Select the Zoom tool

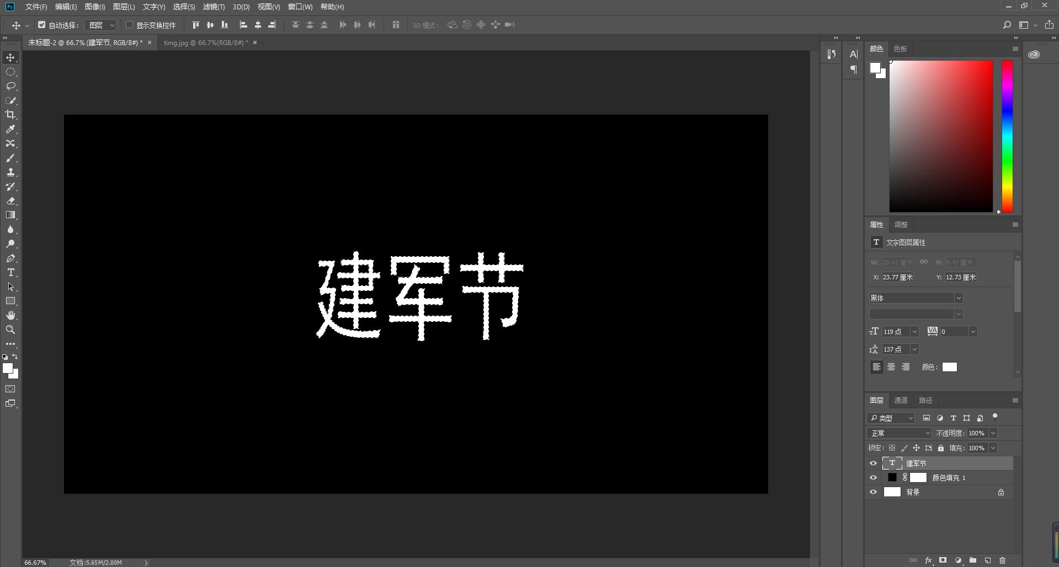pyautogui.click(x=10, y=330)
